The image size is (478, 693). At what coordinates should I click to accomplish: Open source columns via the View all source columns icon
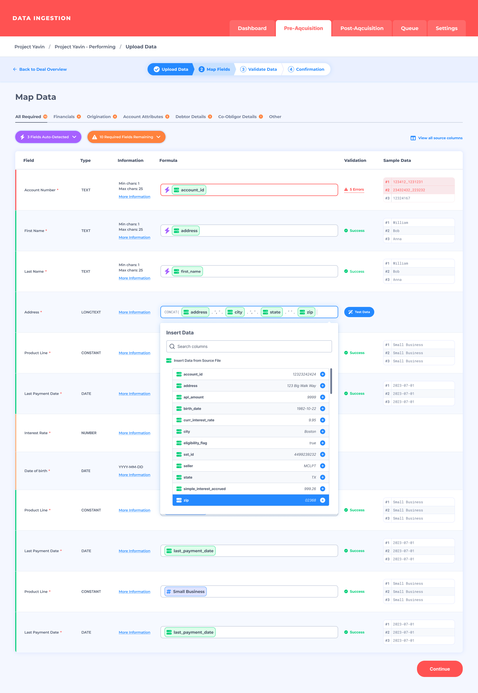click(x=413, y=138)
